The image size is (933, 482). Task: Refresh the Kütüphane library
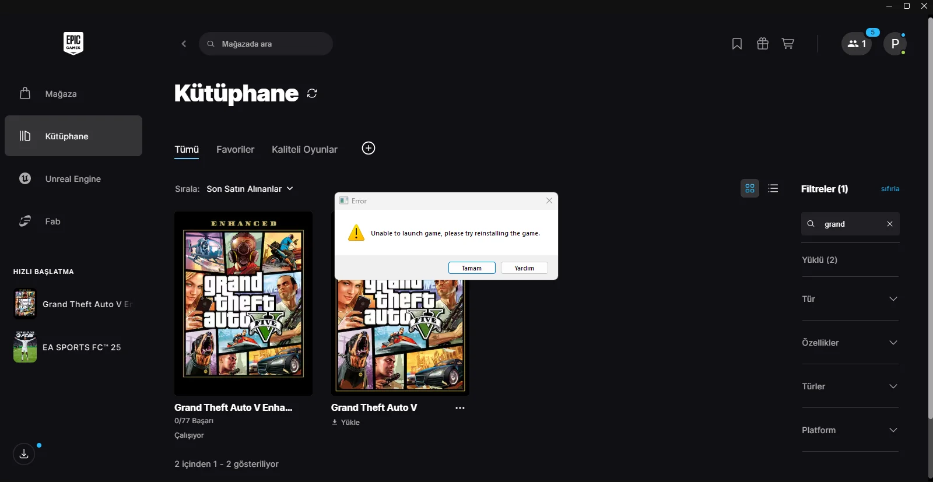pos(312,93)
